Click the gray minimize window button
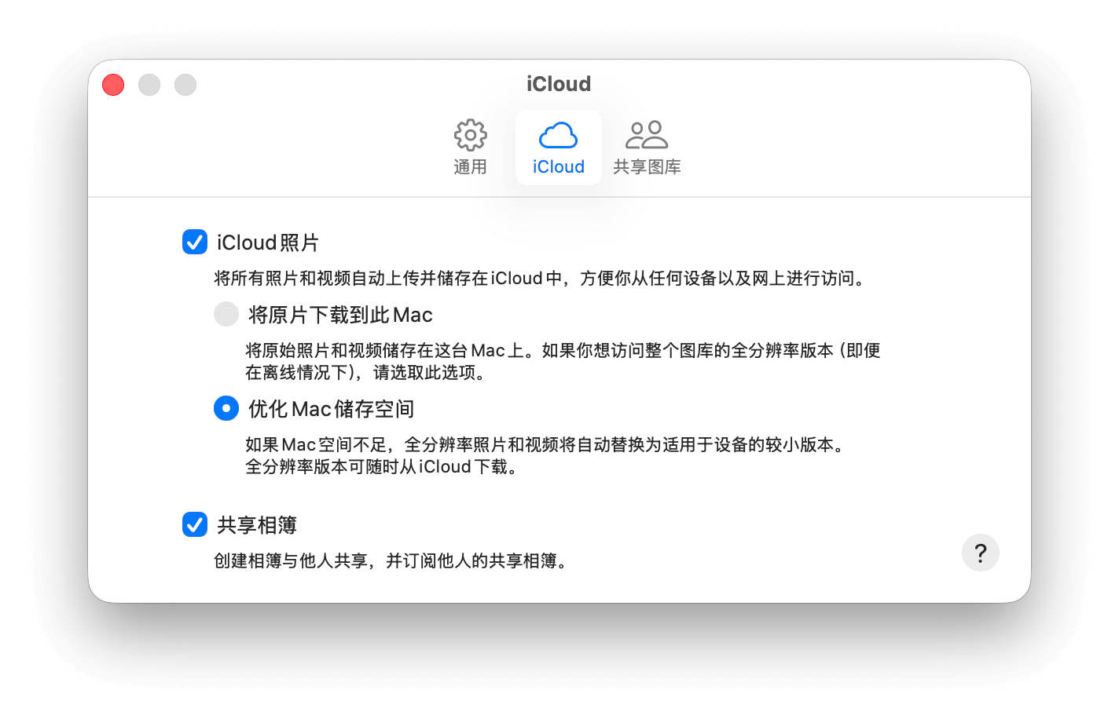 pyautogui.click(x=149, y=85)
